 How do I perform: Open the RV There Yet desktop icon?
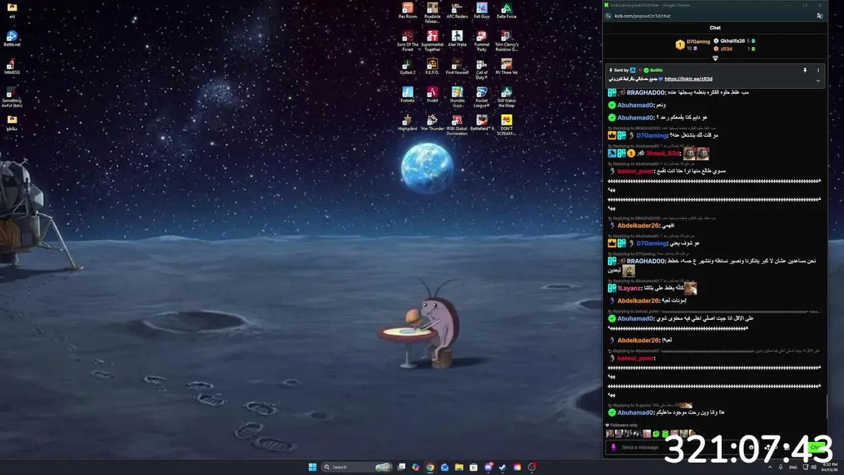tap(506, 67)
